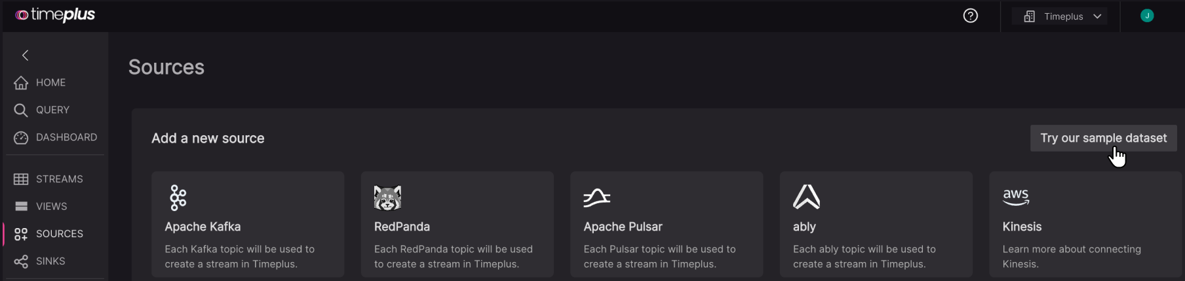Image resolution: width=1185 pixels, height=281 pixels.
Task: Click the Timeplus logo
Action: [x=55, y=15]
